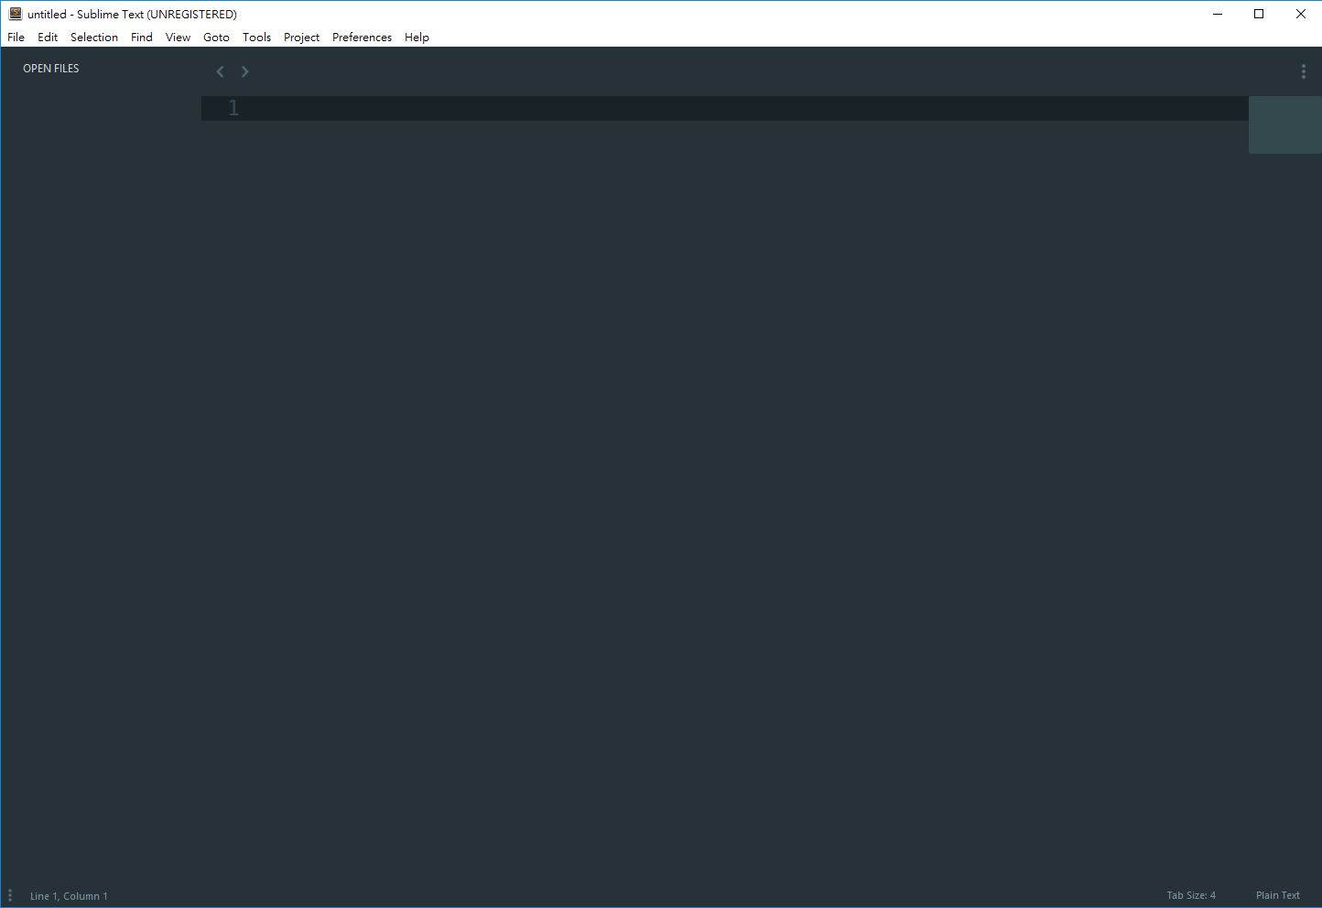This screenshot has height=908, width=1322.
Task: Click the status bar side panel switcher icon
Action: tap(10, 895)
